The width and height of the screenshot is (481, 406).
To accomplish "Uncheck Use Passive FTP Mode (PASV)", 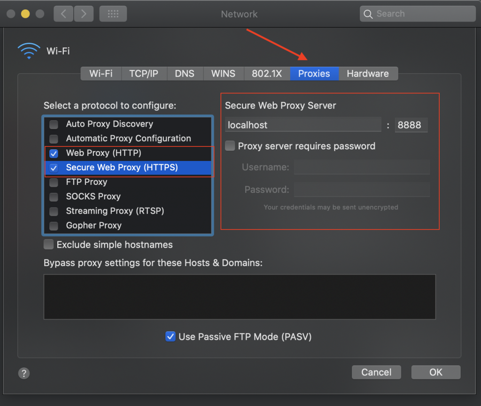I will [170, 337].
